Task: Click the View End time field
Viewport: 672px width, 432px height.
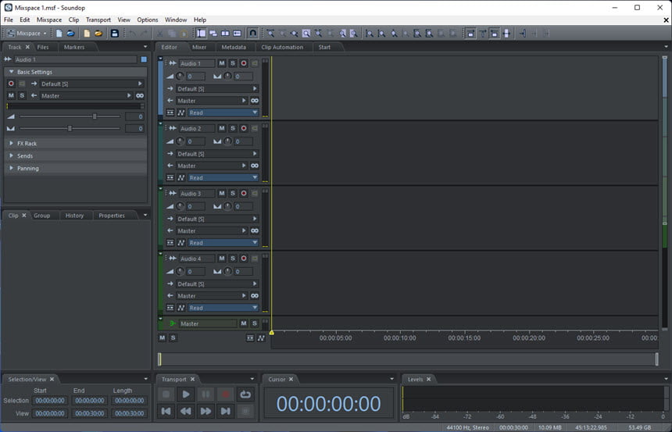Action: [90, 413]
